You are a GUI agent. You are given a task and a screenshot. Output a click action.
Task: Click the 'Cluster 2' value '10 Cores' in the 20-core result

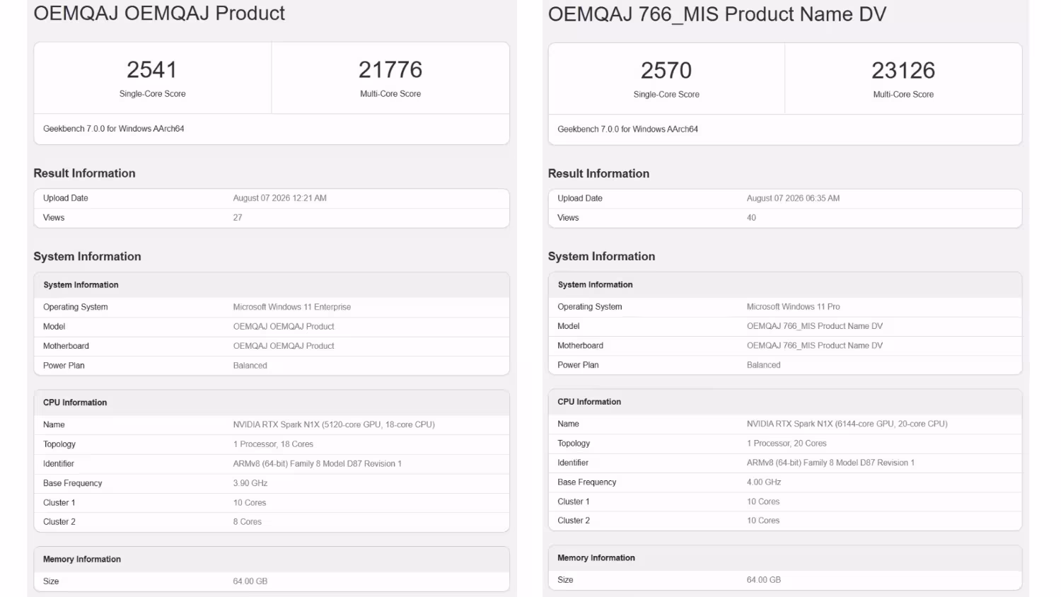pyautogui.click(x=763, y=521)
